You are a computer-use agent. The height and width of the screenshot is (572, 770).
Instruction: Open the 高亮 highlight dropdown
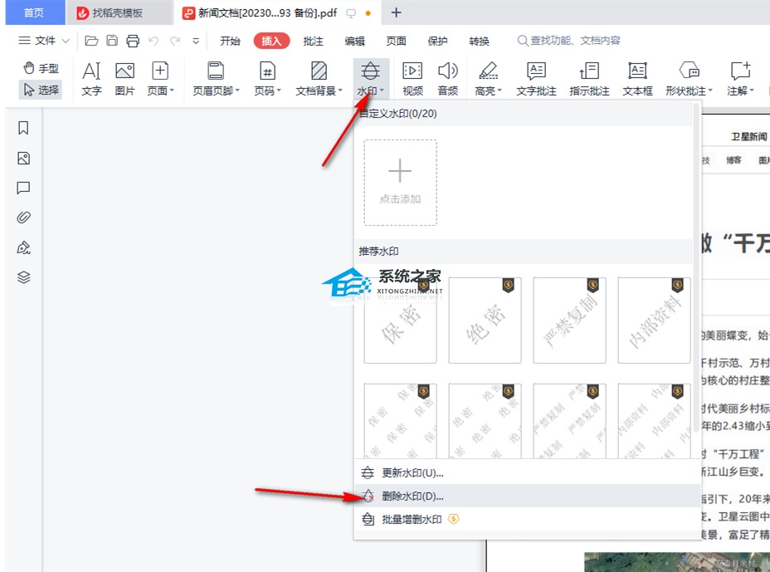tap(489, 79)
